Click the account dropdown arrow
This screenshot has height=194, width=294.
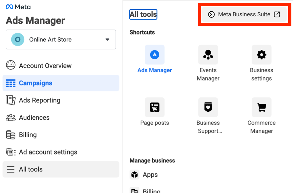(x=107, y=40)
